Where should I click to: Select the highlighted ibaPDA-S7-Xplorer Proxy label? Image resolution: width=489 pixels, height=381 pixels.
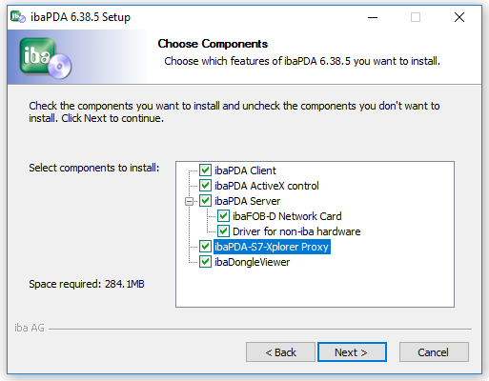pyautogui.click(x=272, y=247)
